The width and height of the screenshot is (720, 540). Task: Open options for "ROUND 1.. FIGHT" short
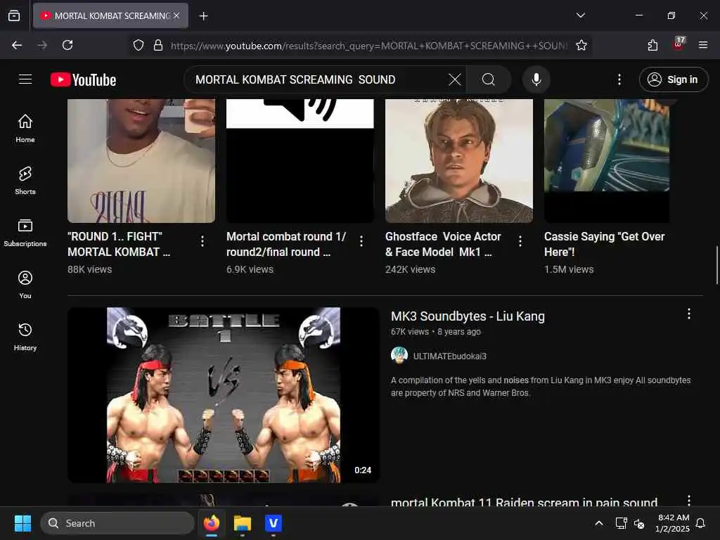[202, 241]
